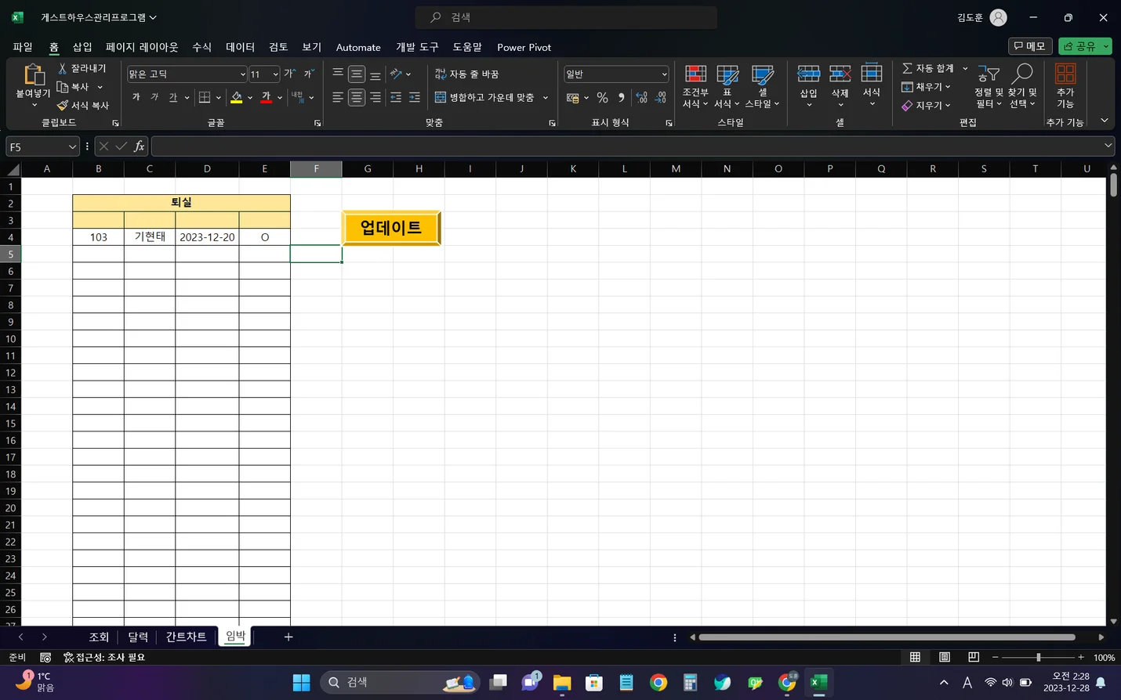Click Merge and Center (병합하고 가운데 맞춤)
Image resolution: width=1121 pixels, height=700 pixels.
click(x=484, y=97)
